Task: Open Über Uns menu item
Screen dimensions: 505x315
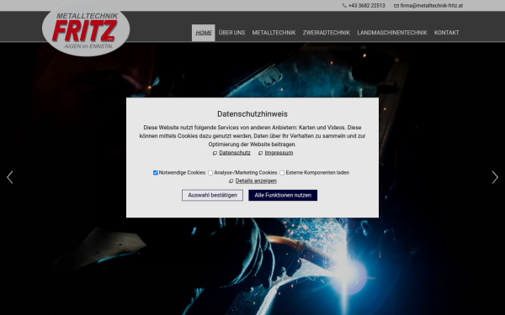Action: (x=231, y=33)
